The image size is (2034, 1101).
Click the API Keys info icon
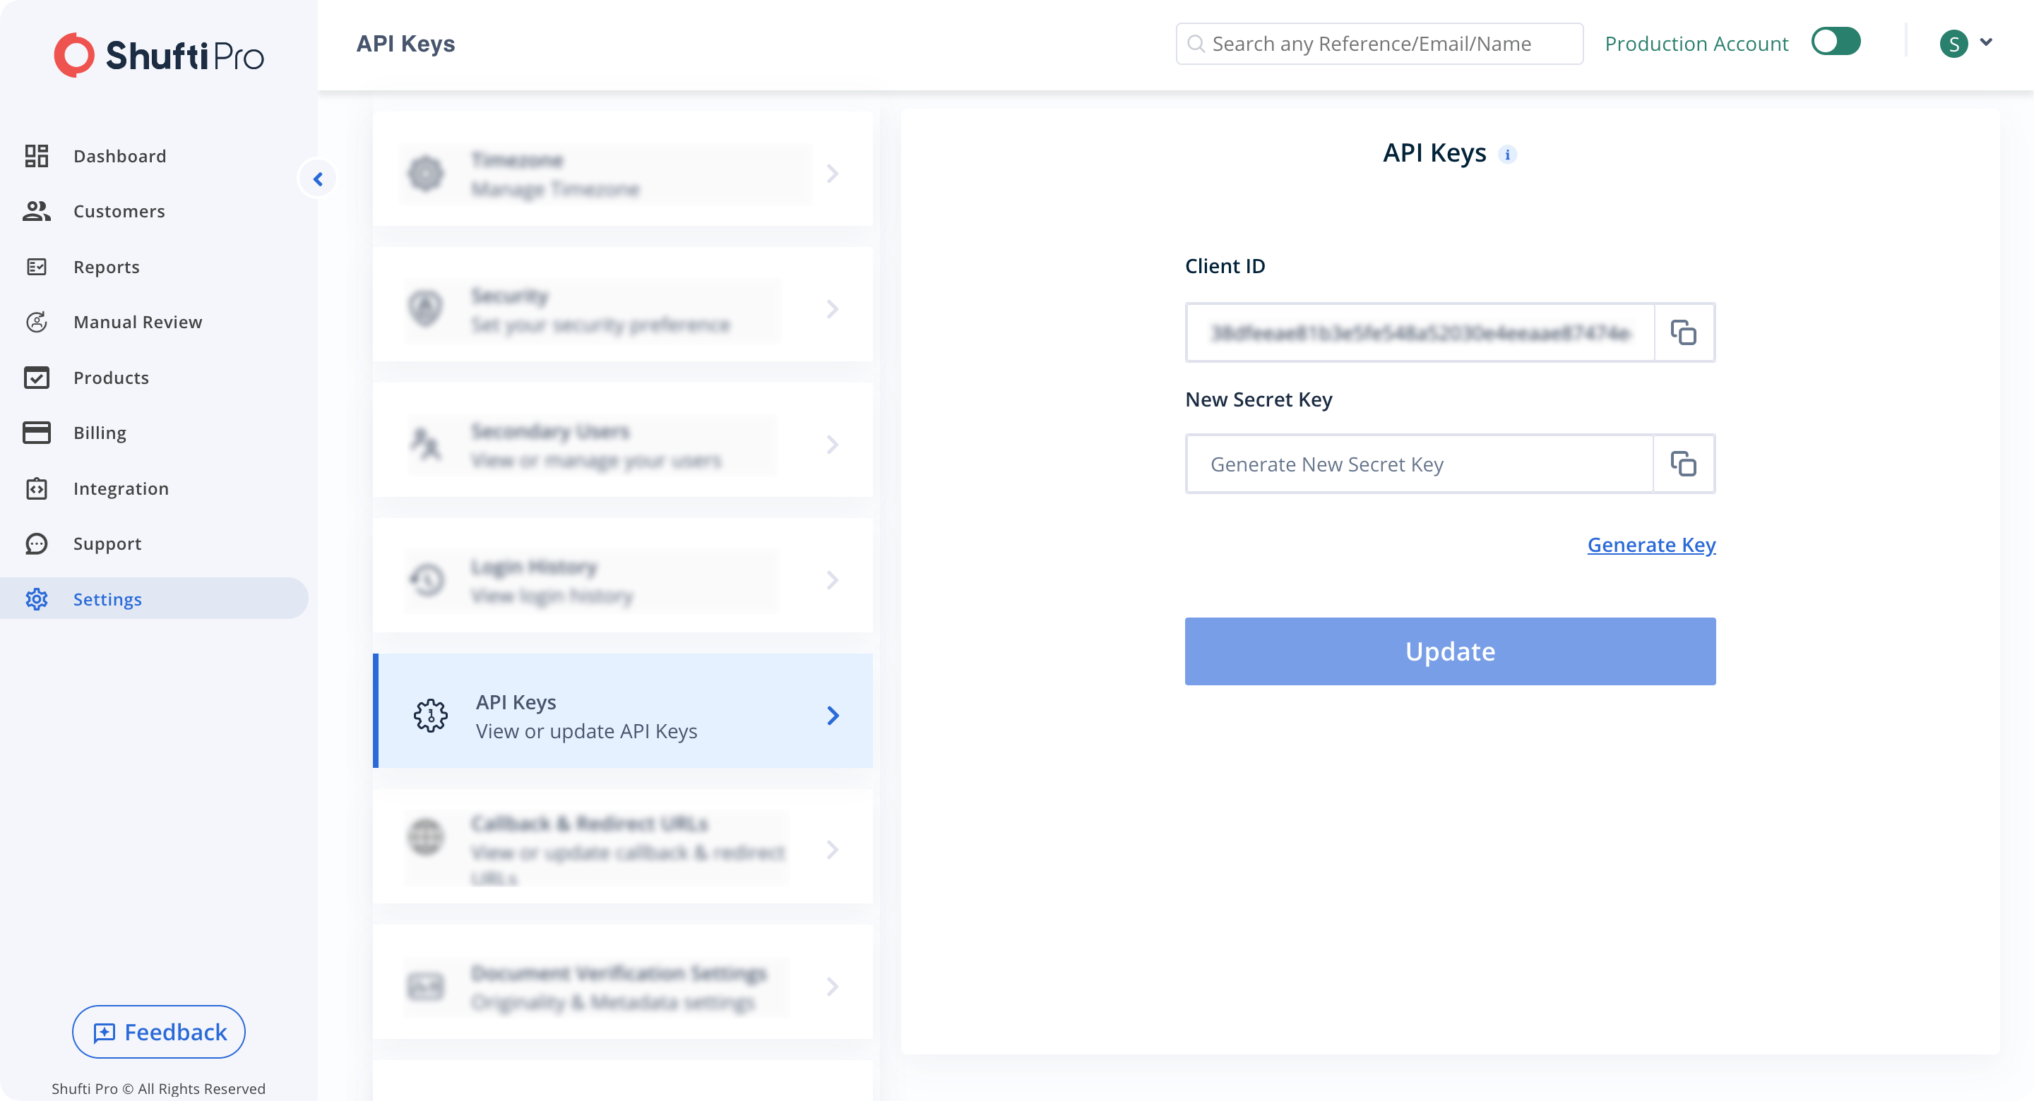[1507, 155]
